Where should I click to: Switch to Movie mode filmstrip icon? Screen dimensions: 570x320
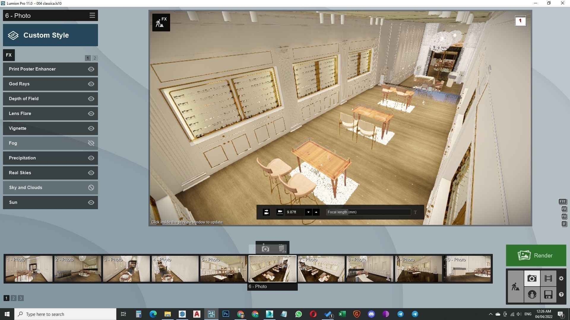tap(548, 279)
